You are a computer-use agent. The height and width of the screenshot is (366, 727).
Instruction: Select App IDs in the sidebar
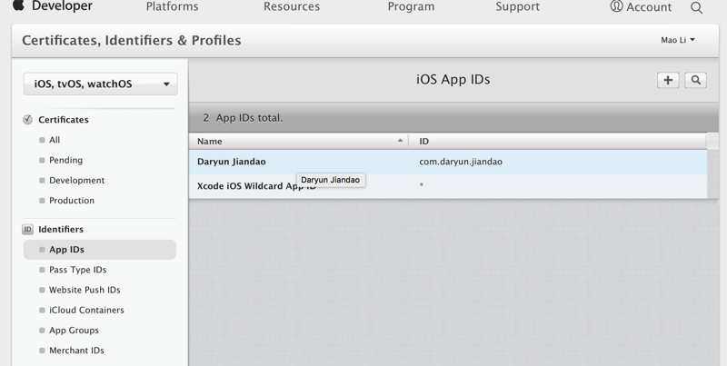100,250
